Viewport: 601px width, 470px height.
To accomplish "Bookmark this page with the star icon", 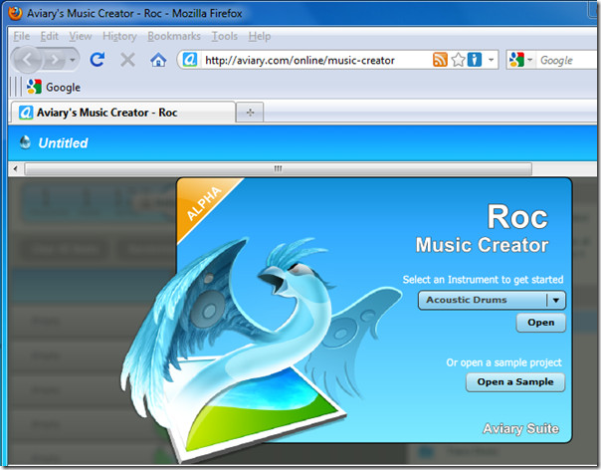I will coord(458,60).
